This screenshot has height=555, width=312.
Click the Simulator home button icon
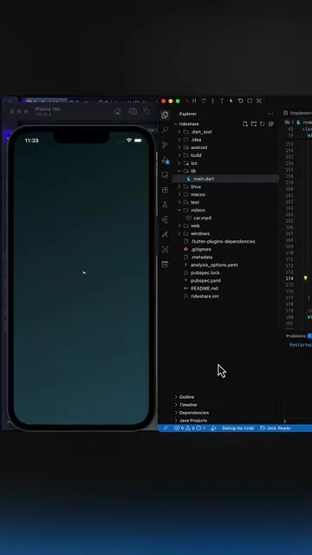point(118,112)
